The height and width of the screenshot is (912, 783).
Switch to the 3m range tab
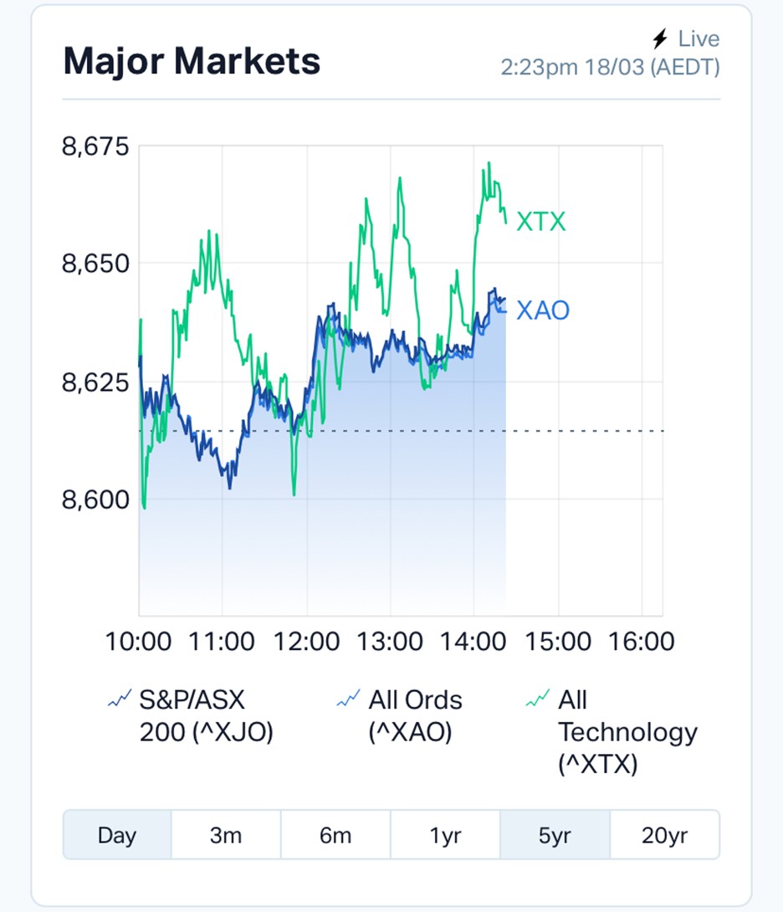tap(226, 835)
